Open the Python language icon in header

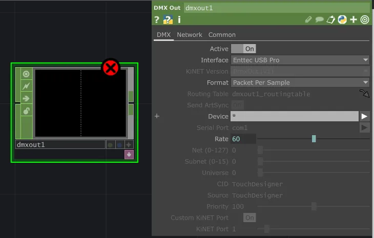[x=342, y=19]
